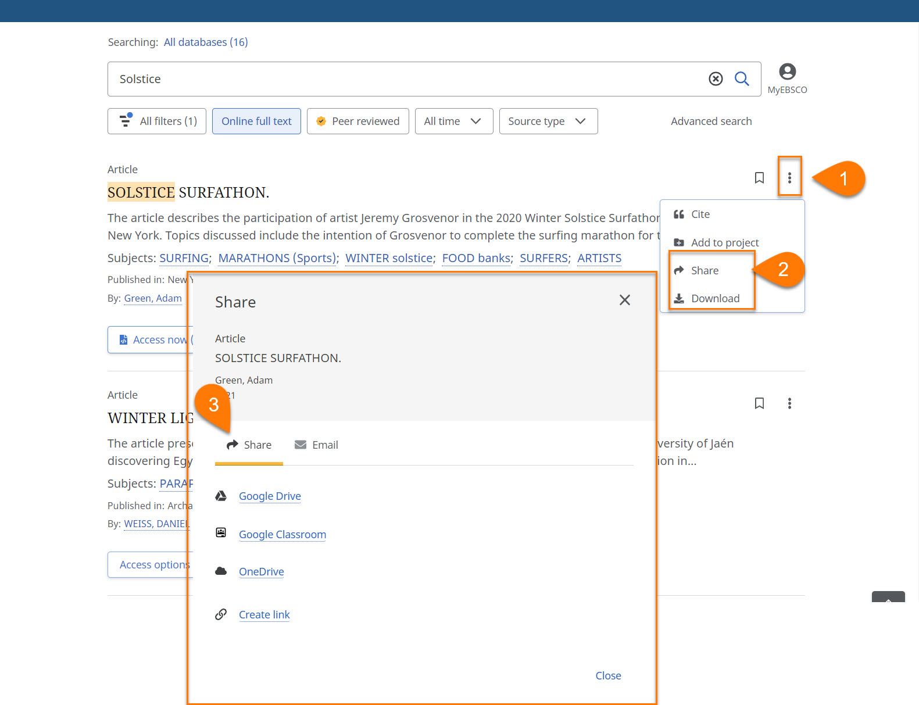Click the ARTISTS subject link
919x705 pixels.
599,258
